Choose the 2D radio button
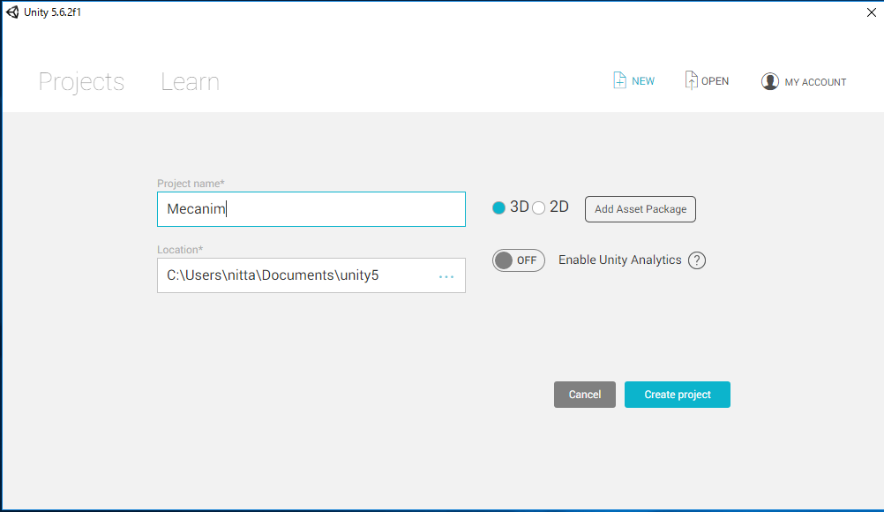 (x=539, y=208)
